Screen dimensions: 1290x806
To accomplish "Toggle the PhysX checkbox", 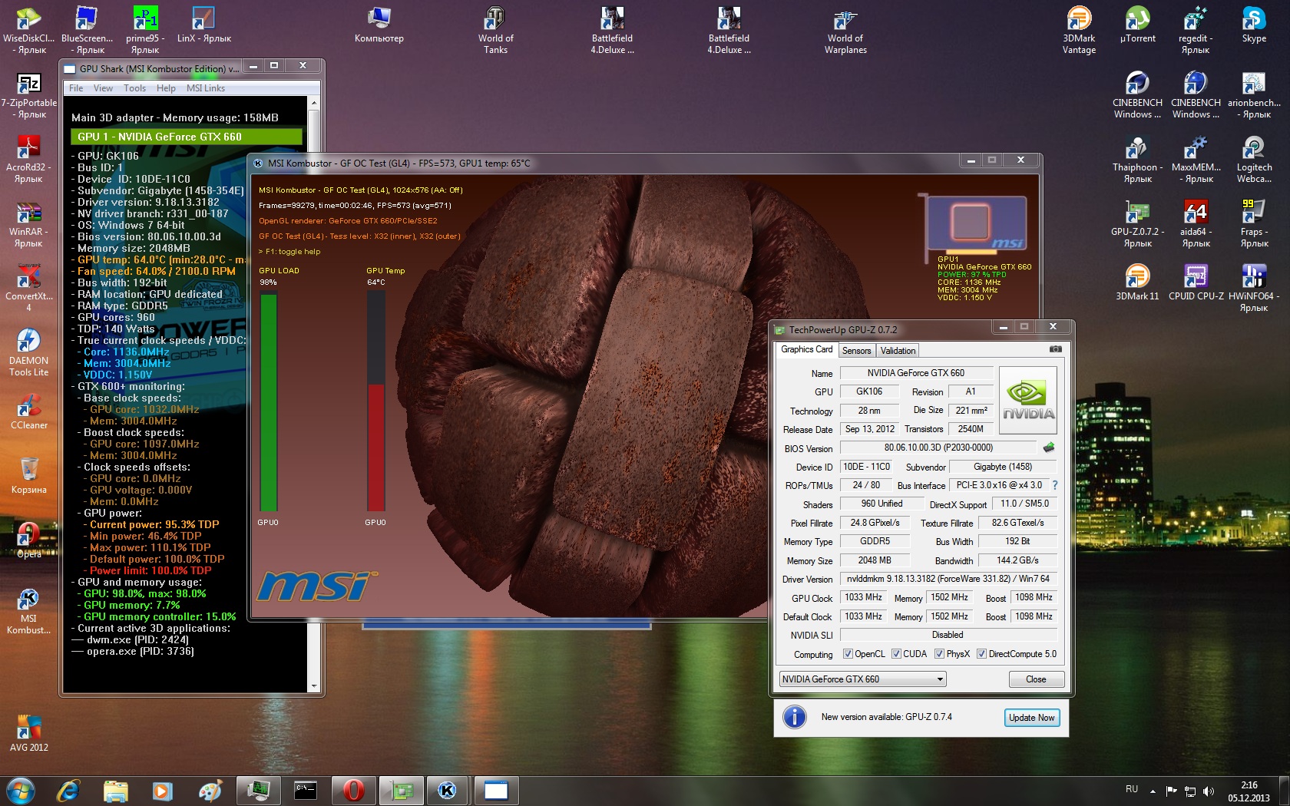I will tap(939, 654).
